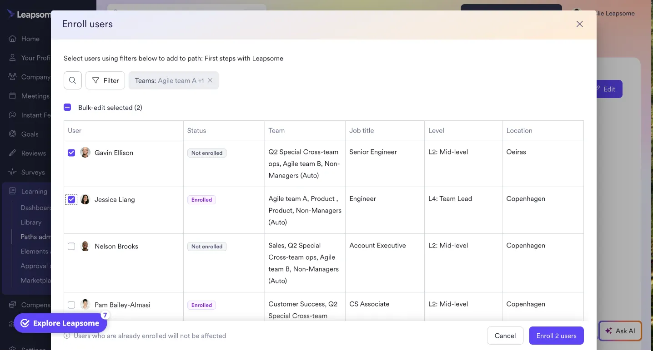Remove the Teams: Agile team A filter chip
The image size is (653, 351).
(x=210, y=80)
